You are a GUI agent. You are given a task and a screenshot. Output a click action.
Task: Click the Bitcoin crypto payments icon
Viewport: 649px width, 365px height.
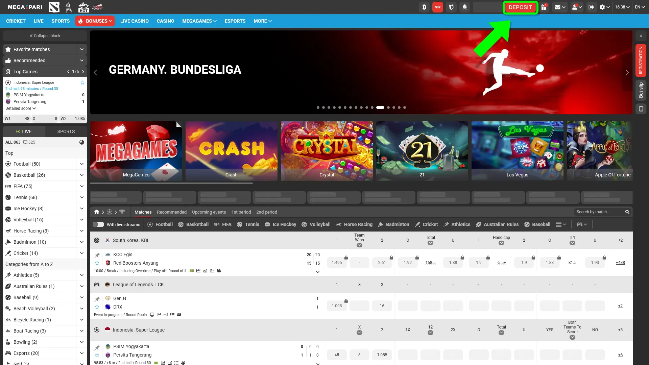424,7
